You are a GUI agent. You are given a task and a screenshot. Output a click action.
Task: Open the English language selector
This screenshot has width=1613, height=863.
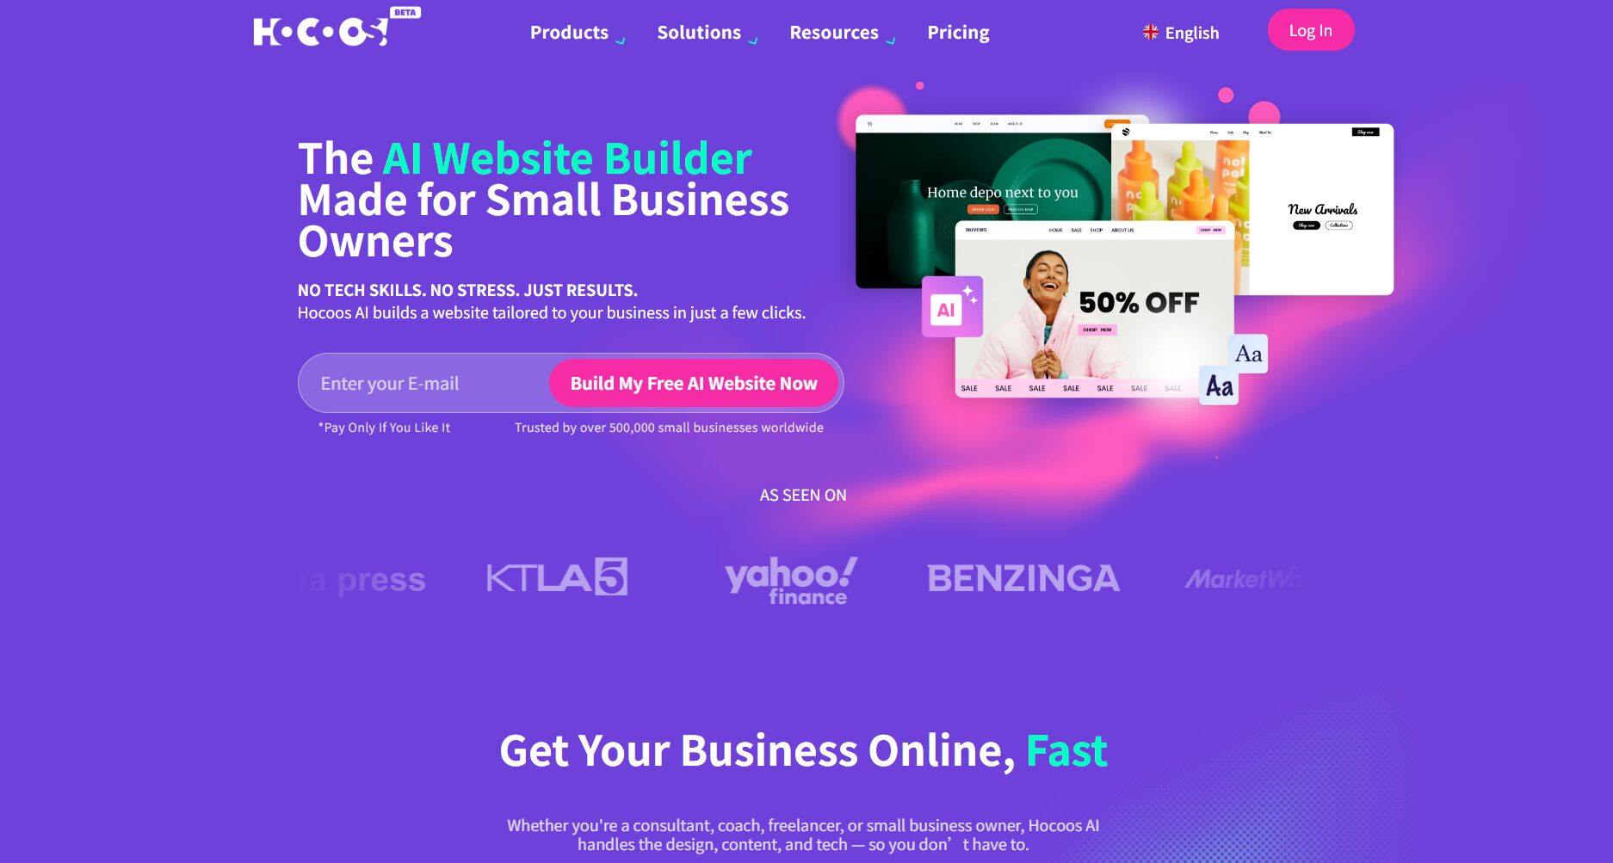1181,33
